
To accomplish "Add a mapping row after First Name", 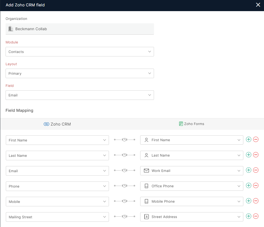I will (x=249, y=139).
